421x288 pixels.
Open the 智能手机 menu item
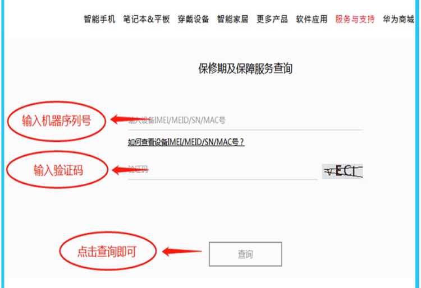[99, 19]
